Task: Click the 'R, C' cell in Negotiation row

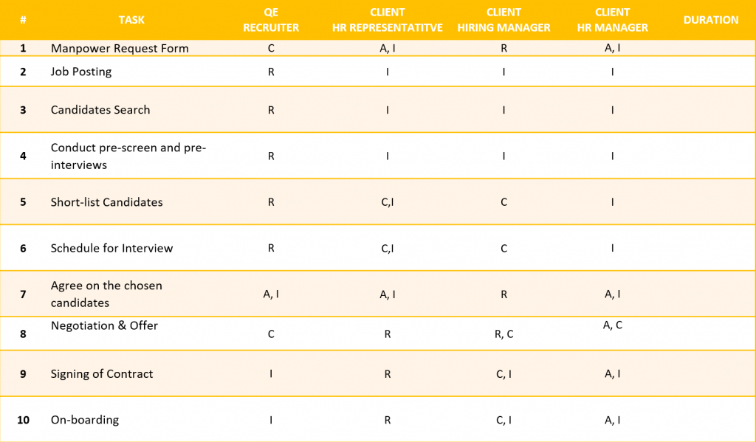Action: coord(504,334)
